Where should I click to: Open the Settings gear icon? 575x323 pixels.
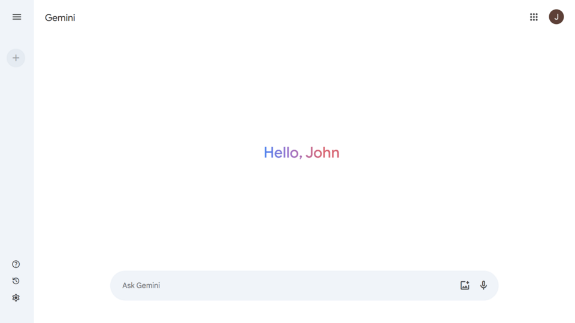coord(16,298)
